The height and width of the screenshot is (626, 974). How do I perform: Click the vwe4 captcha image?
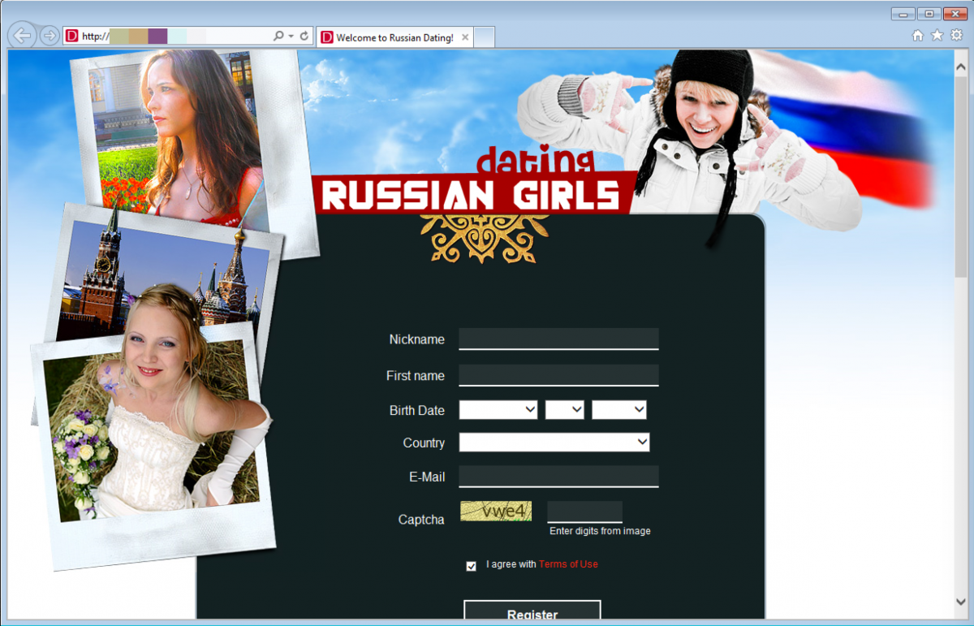click(x=496, y=511)
